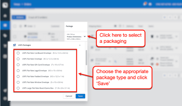The width and height of the screenshot is (182, 106).
Task: Tick the checkbox on first order row
Action: [x=15, y=37]
